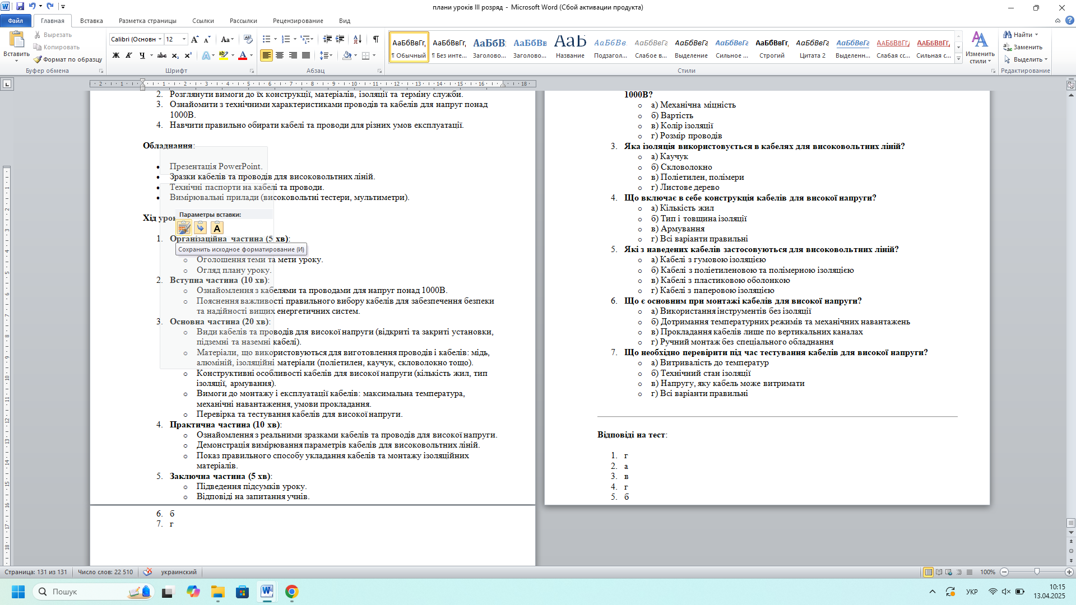
Task: Click the 'Keep text only' paste option icon
Action: pos(217,227)
